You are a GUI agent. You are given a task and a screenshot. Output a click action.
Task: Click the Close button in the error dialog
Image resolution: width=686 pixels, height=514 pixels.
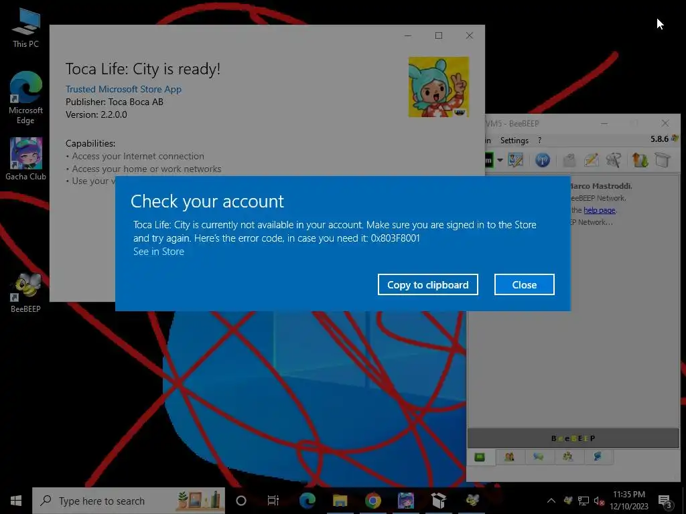[x=524, y=284]
